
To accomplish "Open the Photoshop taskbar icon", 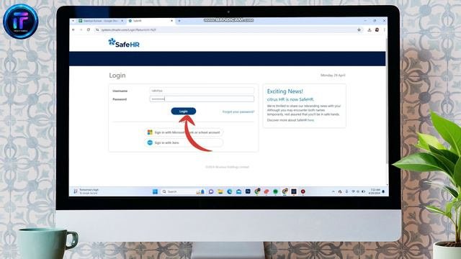I will point(248,191).
